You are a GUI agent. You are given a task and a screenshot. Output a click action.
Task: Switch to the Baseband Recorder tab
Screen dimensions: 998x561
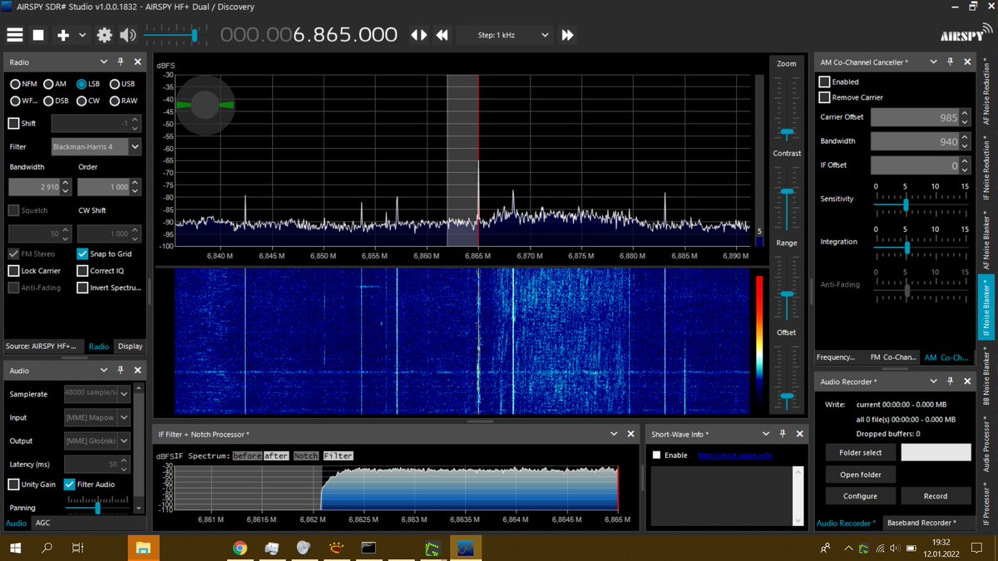click(x=921, y=523)
